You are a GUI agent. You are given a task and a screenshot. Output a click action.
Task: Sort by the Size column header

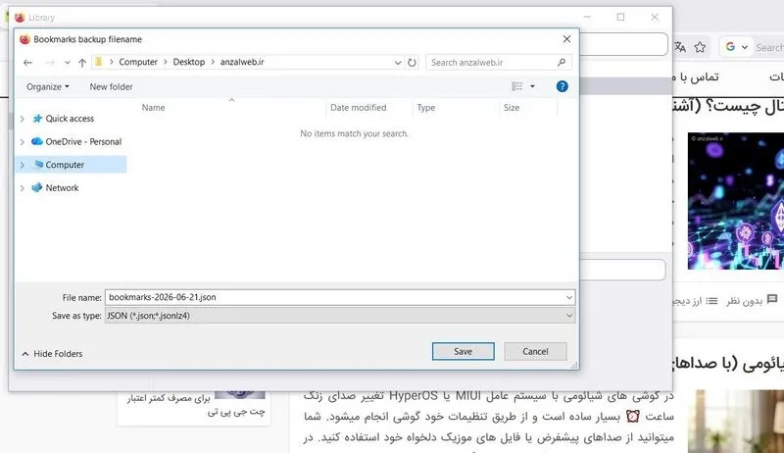point(512,108)
